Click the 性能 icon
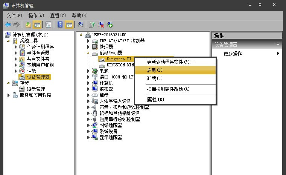 [22, 71]
